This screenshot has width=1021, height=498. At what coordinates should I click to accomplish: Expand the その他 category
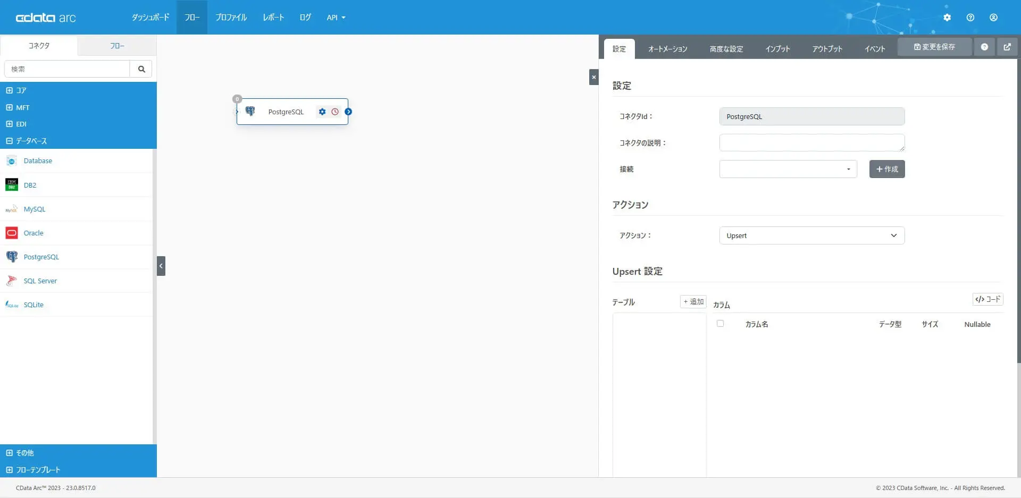tap(9, 453)
